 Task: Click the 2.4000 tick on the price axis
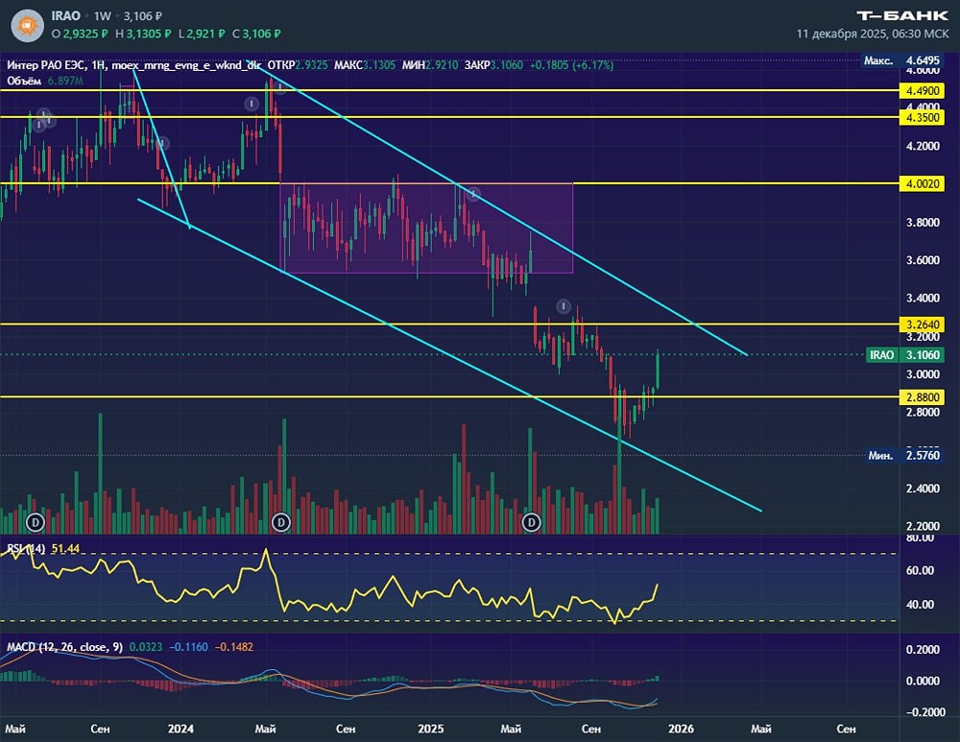coord(923,489)
